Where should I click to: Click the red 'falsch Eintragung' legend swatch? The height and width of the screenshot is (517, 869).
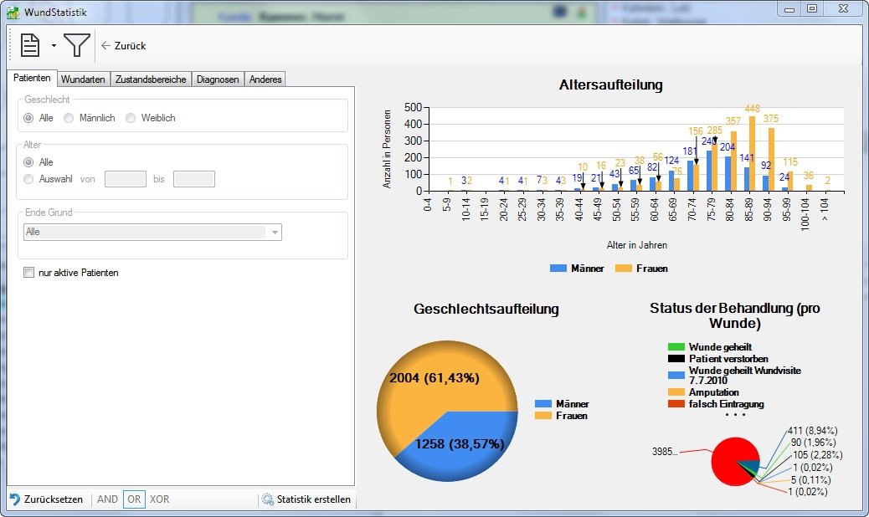tap(676, 404)
